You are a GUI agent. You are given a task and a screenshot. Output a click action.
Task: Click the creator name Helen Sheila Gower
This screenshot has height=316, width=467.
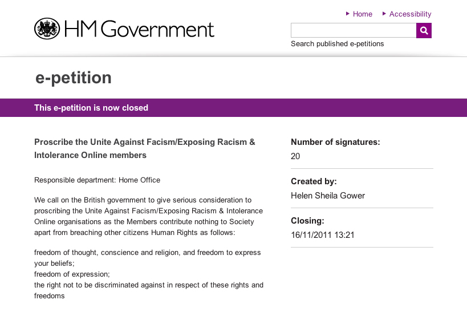pyautogui.click(x=328, y=196)
